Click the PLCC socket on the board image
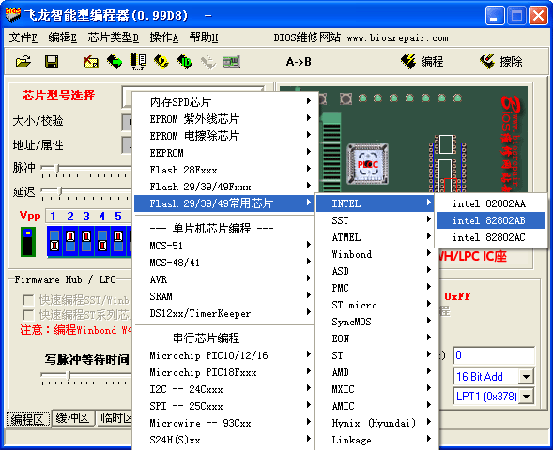The height and width of the screenshot is (450, 553). 368,164
